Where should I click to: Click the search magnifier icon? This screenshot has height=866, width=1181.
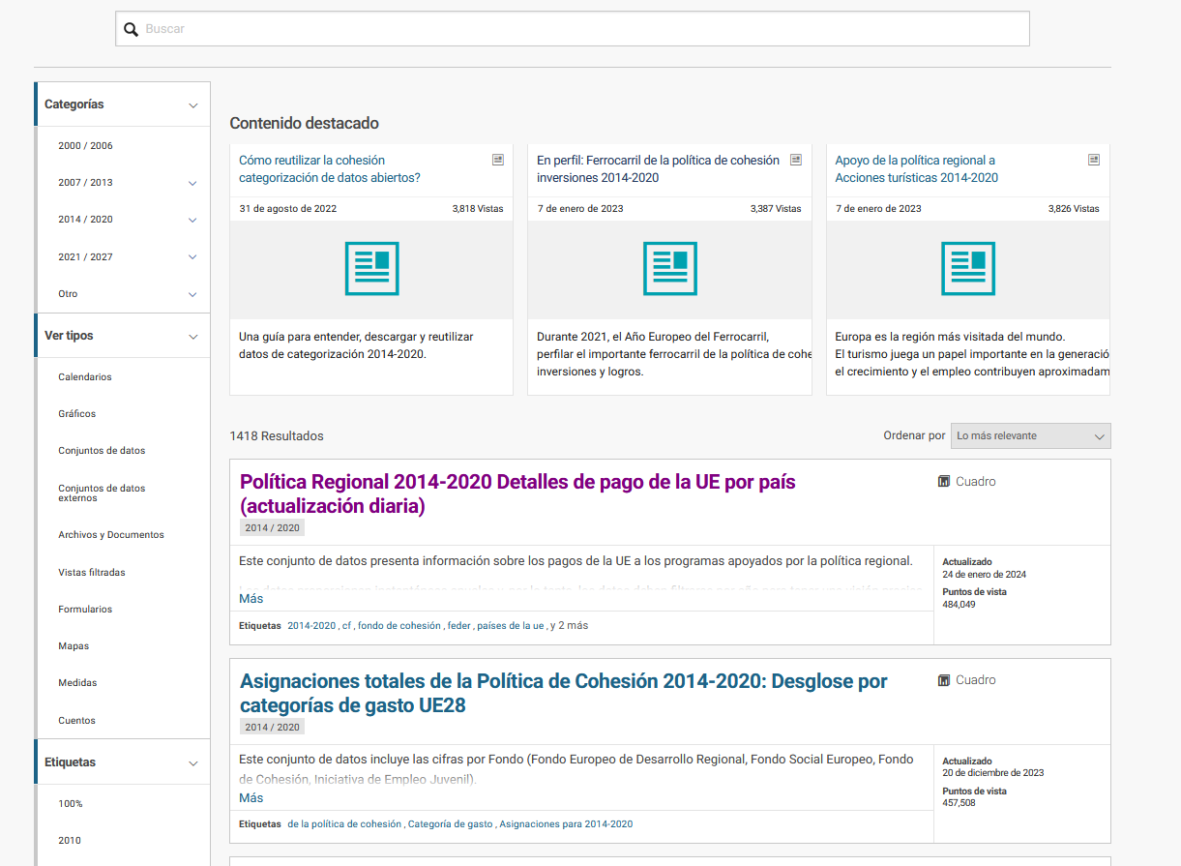(x=131, y=29)
